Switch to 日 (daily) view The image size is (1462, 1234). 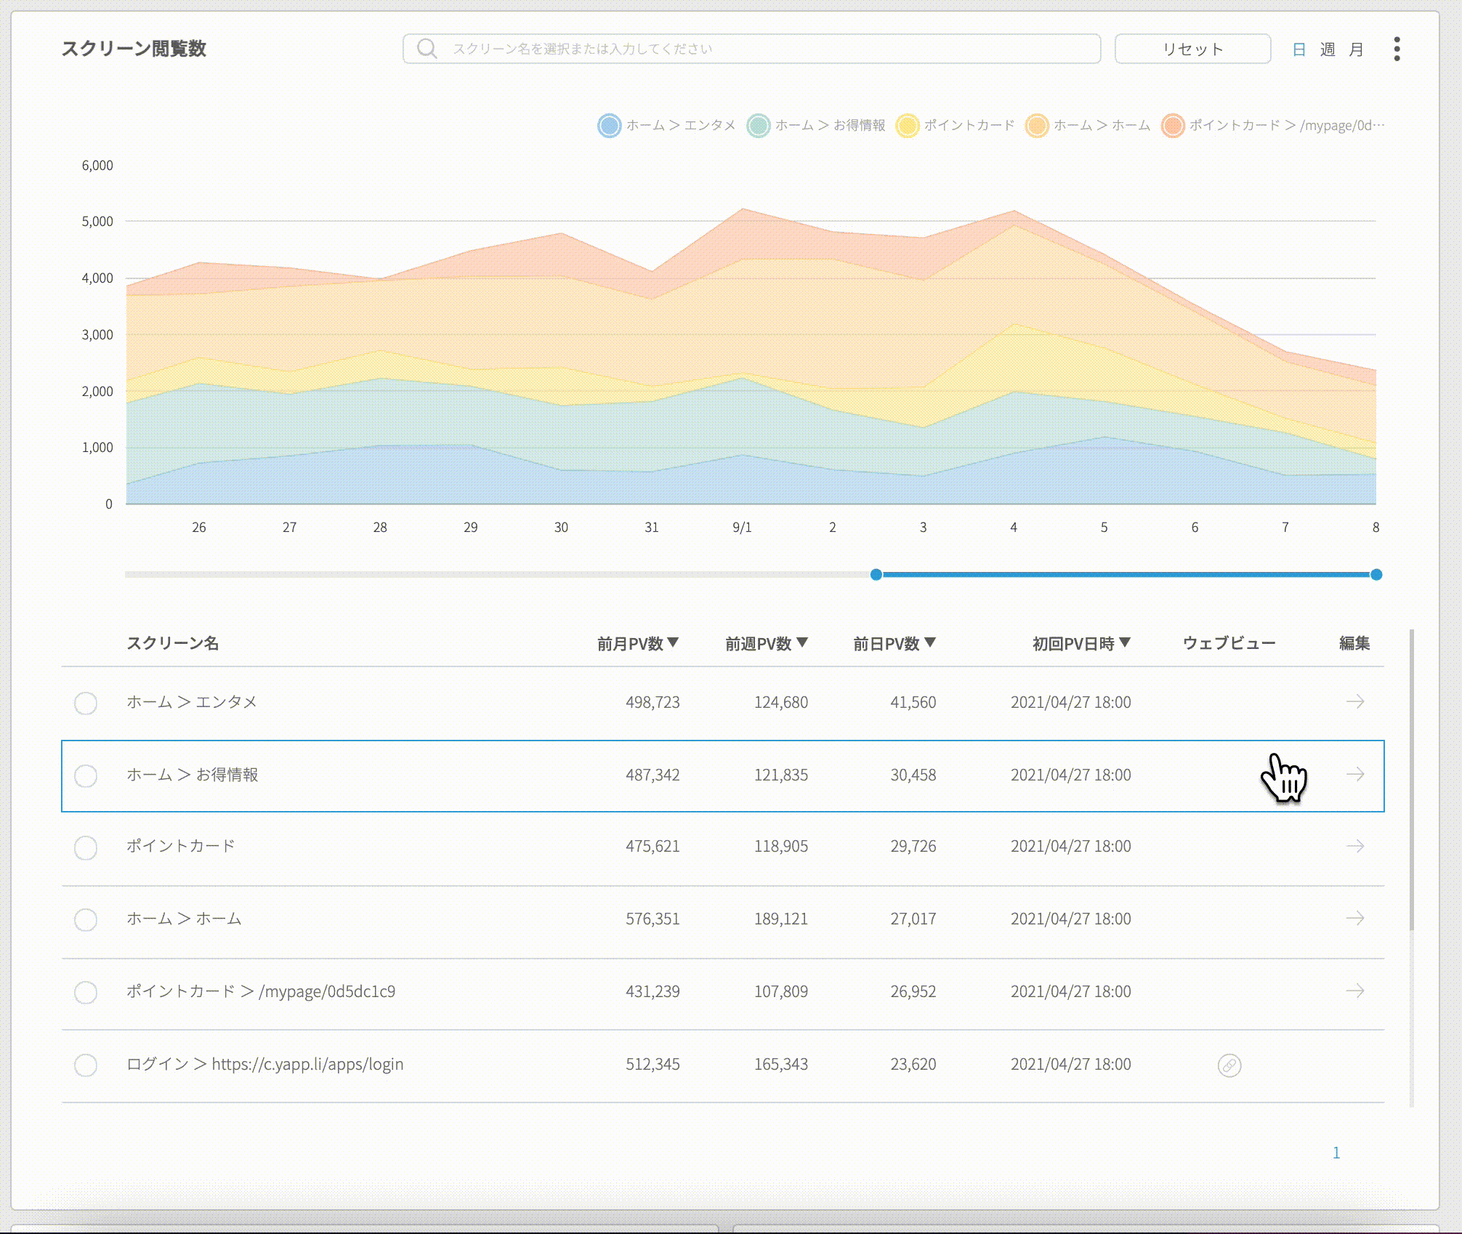click(x=1299, y=49)
